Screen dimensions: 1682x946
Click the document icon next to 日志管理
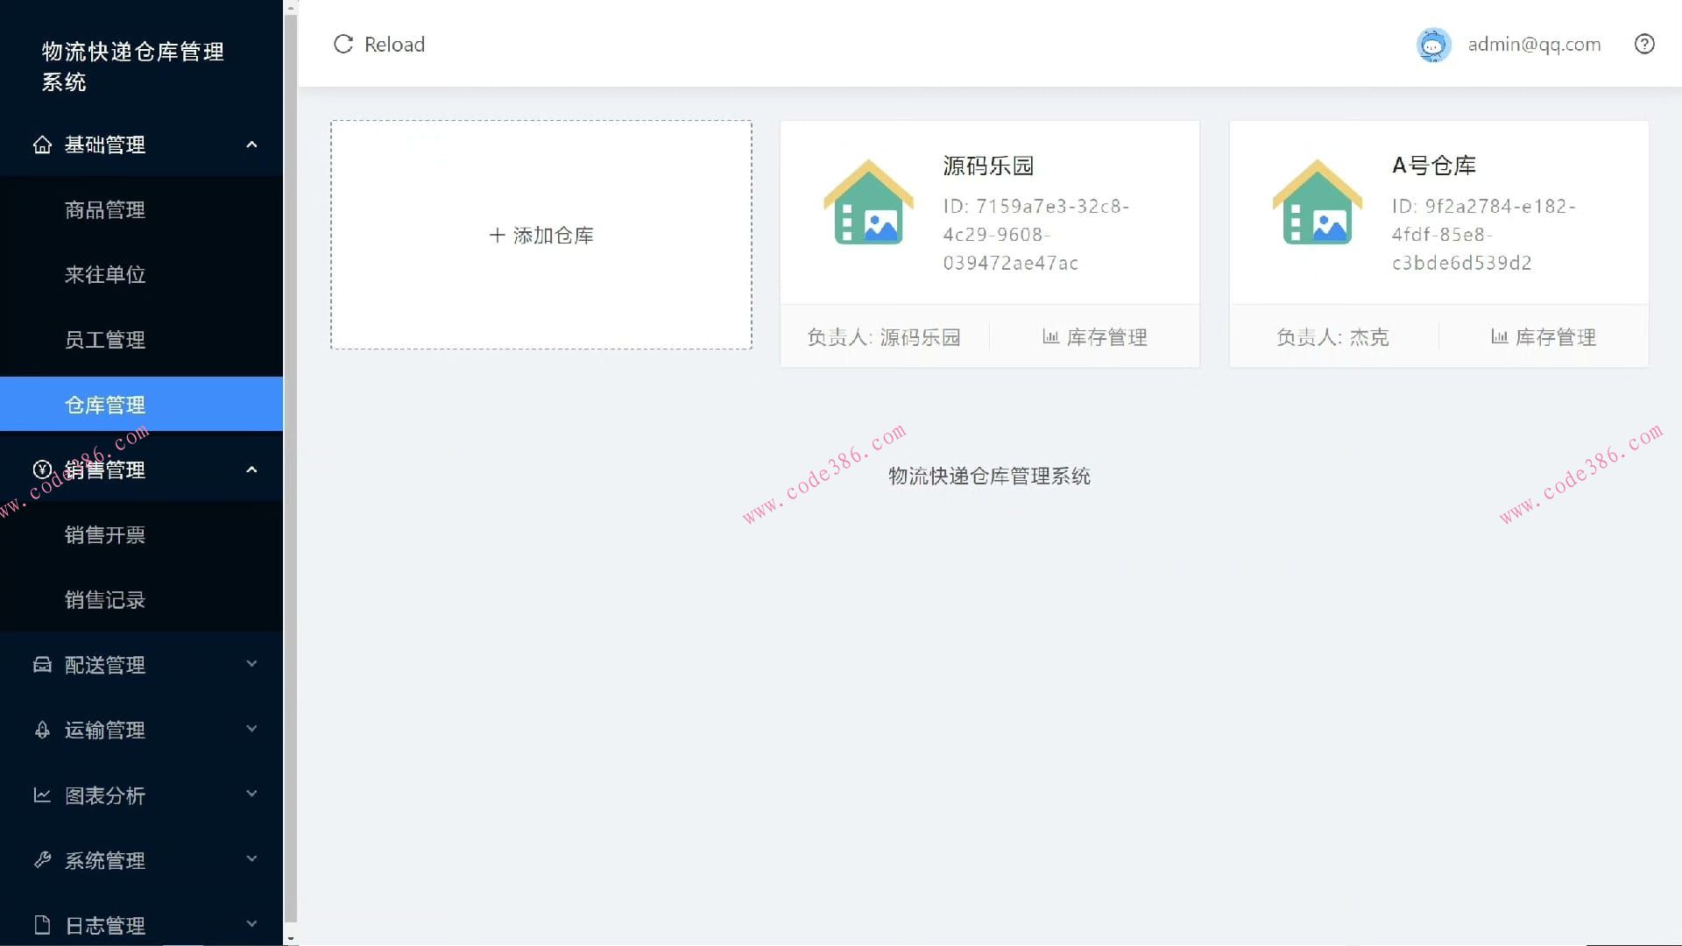(43, 924)
